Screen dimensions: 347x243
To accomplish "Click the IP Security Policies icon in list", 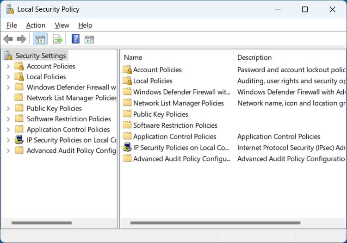I will pos(127,147).
